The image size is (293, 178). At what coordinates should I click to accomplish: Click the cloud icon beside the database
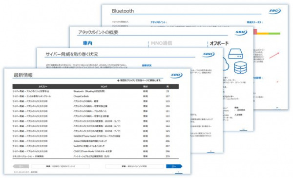226,64
